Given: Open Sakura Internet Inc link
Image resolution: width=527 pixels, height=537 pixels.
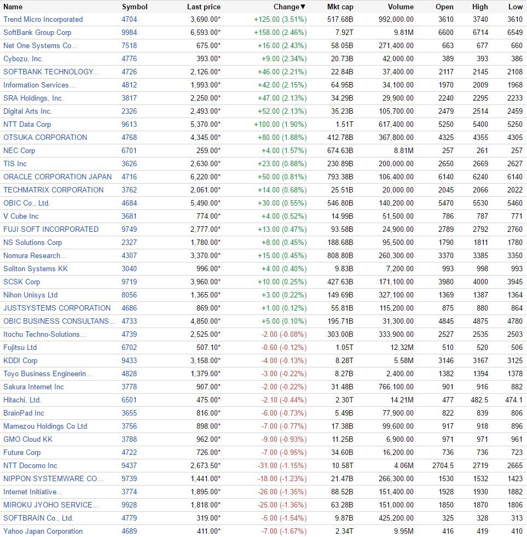Looking at the screenshot, I should tap(33, 387).
